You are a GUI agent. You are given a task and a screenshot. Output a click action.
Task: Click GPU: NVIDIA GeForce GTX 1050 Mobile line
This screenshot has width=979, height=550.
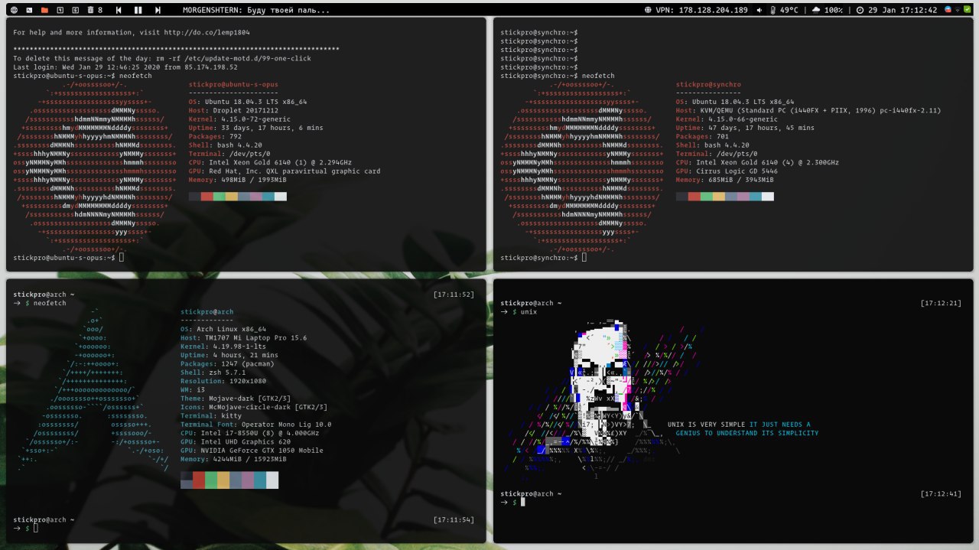pos(252,451)
